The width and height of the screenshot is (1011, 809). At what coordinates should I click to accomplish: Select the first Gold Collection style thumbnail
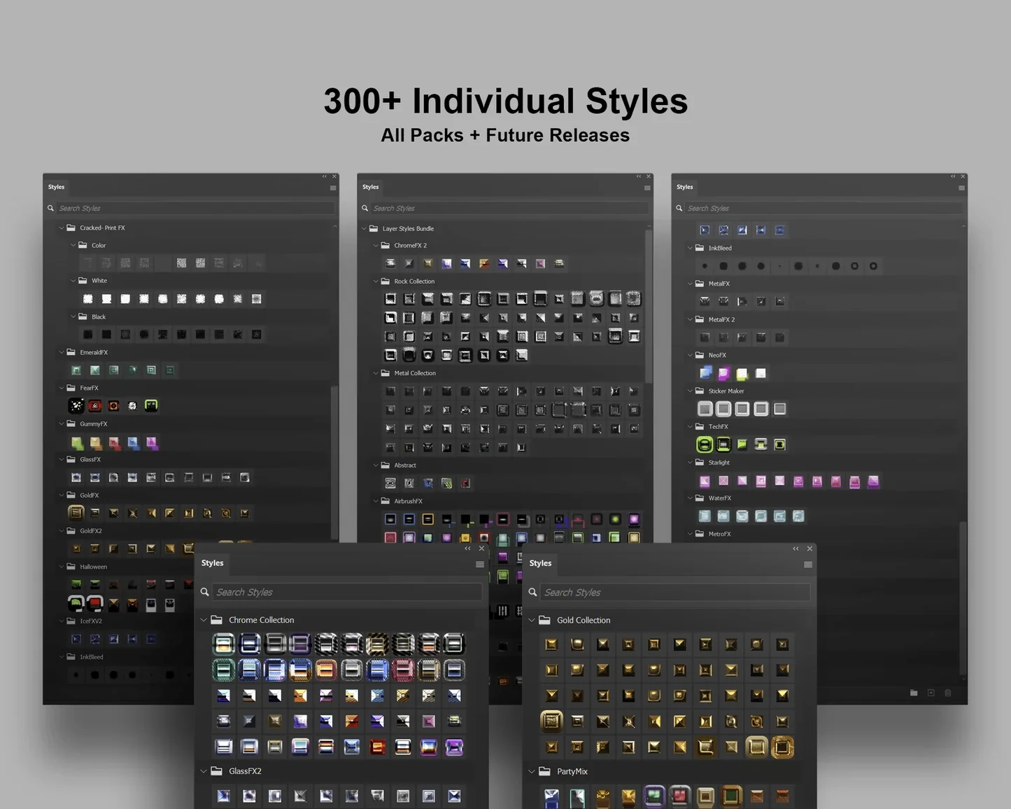[551, 645]
